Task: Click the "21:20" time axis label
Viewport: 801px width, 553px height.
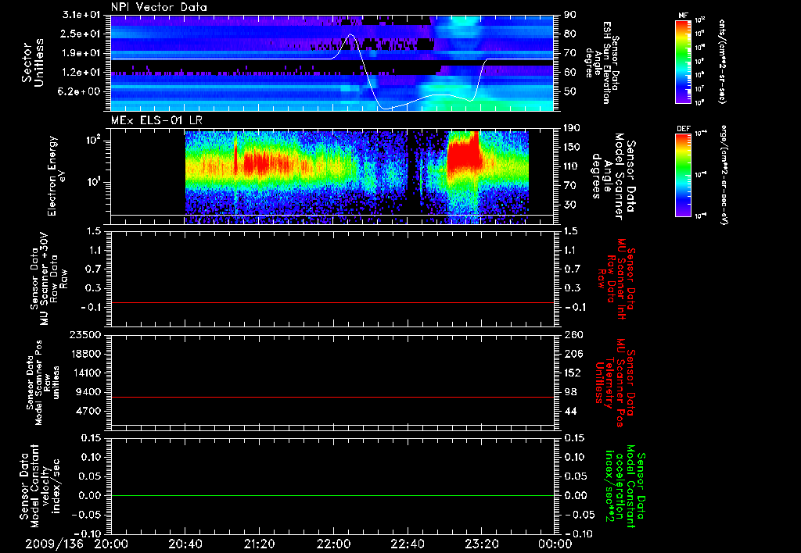Action: [x=259, y=544]
